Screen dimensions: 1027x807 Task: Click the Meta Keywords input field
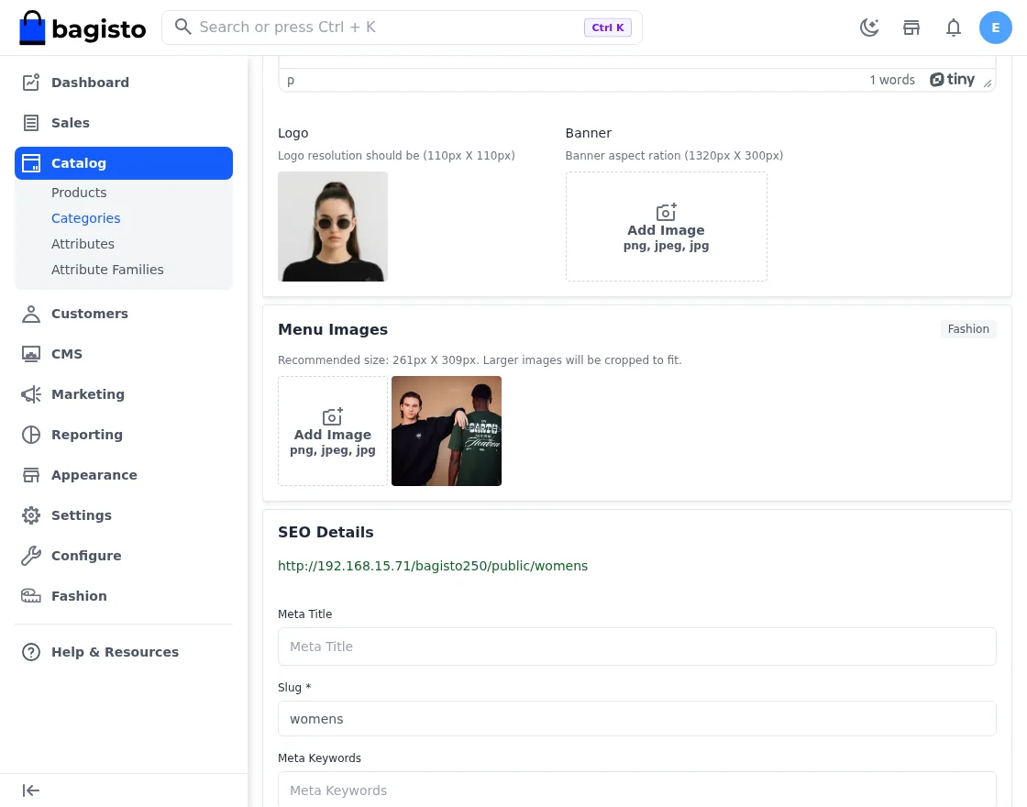(x=636, y=790)
